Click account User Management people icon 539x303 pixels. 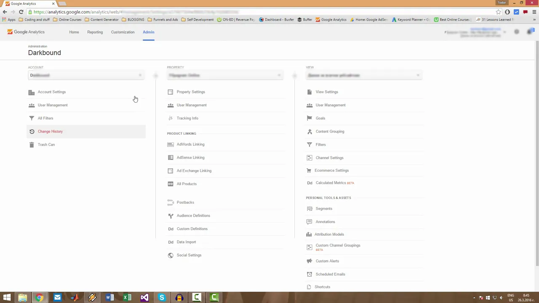pyautogui.click(x=32, y=105)
